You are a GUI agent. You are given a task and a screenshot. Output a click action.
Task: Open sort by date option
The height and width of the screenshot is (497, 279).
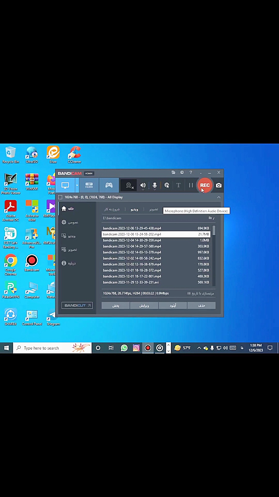(201, 293)
